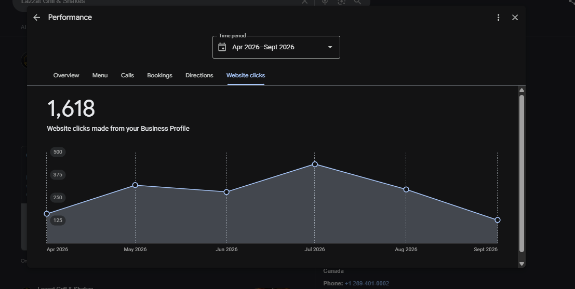Switch to the Calls tab
The image size is (575, 289).
point(127,75)
